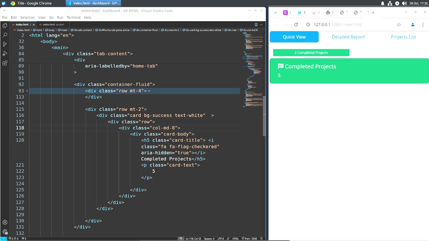This screenshot has width=429, height=241.
Task: Close the index.html editor tab
Action: pos(34,24)
